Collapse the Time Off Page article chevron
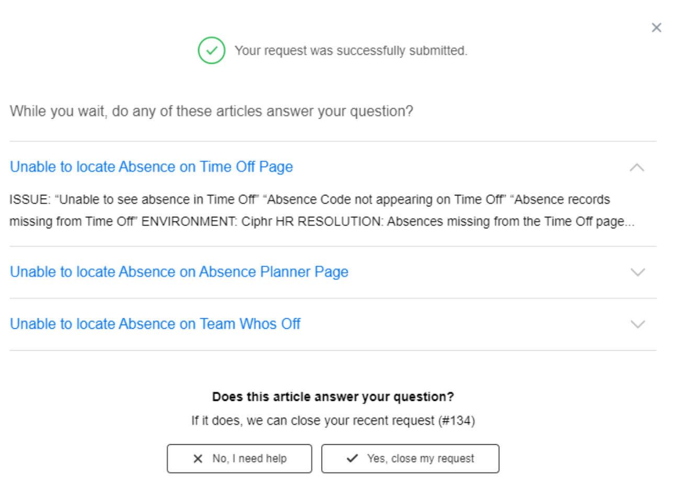Viewport: 683px width, 485px height. tap(637, 167)
